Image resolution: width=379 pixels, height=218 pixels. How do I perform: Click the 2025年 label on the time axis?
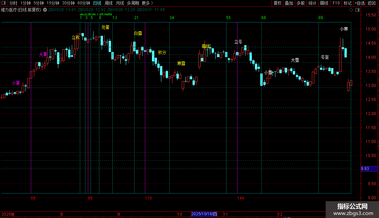coord(8,214)
